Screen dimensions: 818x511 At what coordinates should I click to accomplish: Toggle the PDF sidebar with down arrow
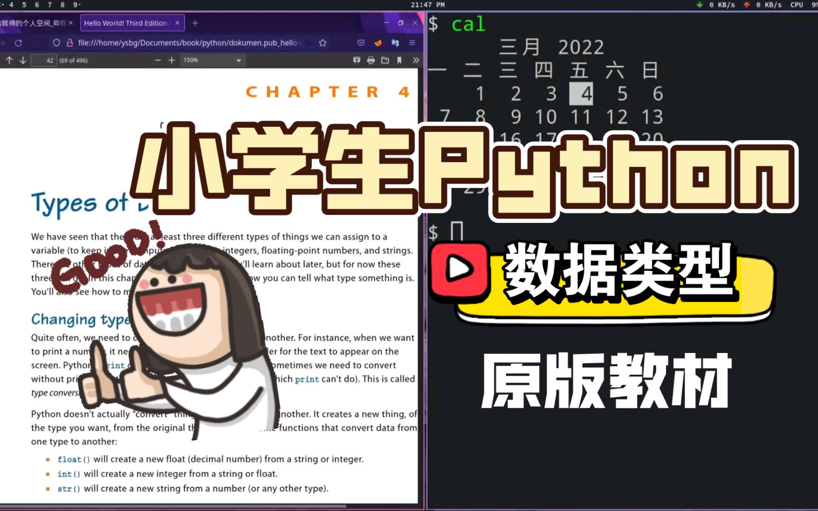(23, 60)
